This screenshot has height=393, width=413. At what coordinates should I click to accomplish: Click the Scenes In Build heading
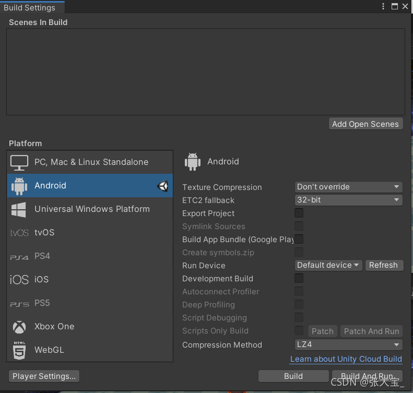click(x=38, y=22)
